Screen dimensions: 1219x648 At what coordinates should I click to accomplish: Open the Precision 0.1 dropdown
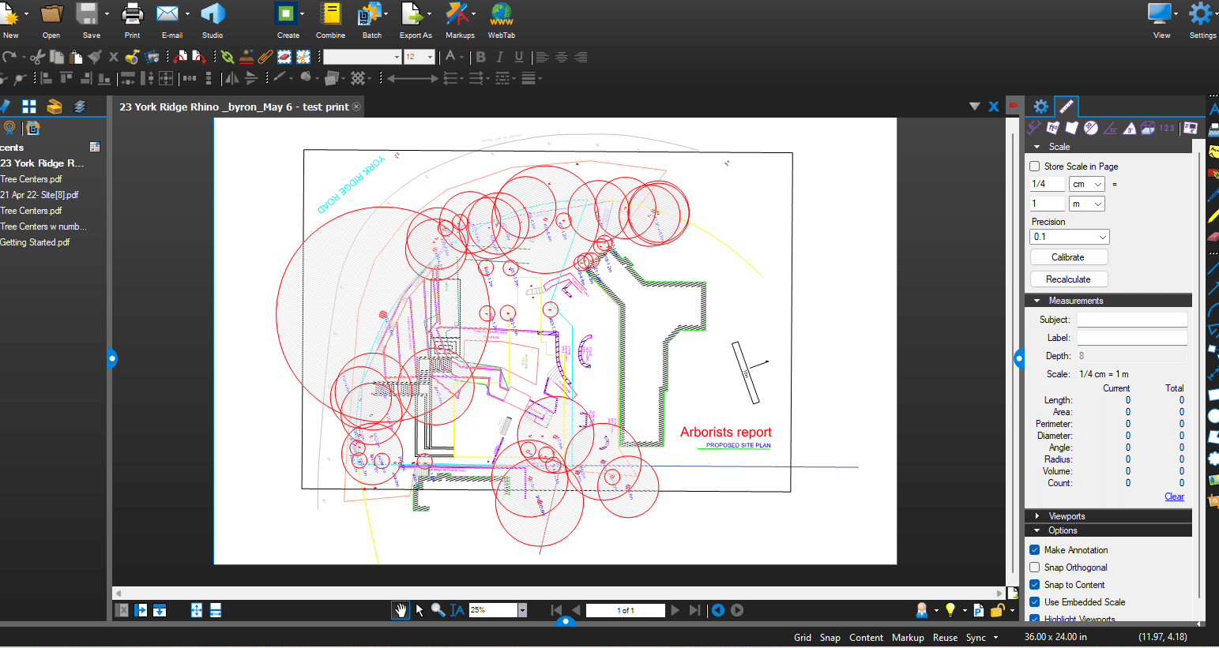(x=1070, y=237)
